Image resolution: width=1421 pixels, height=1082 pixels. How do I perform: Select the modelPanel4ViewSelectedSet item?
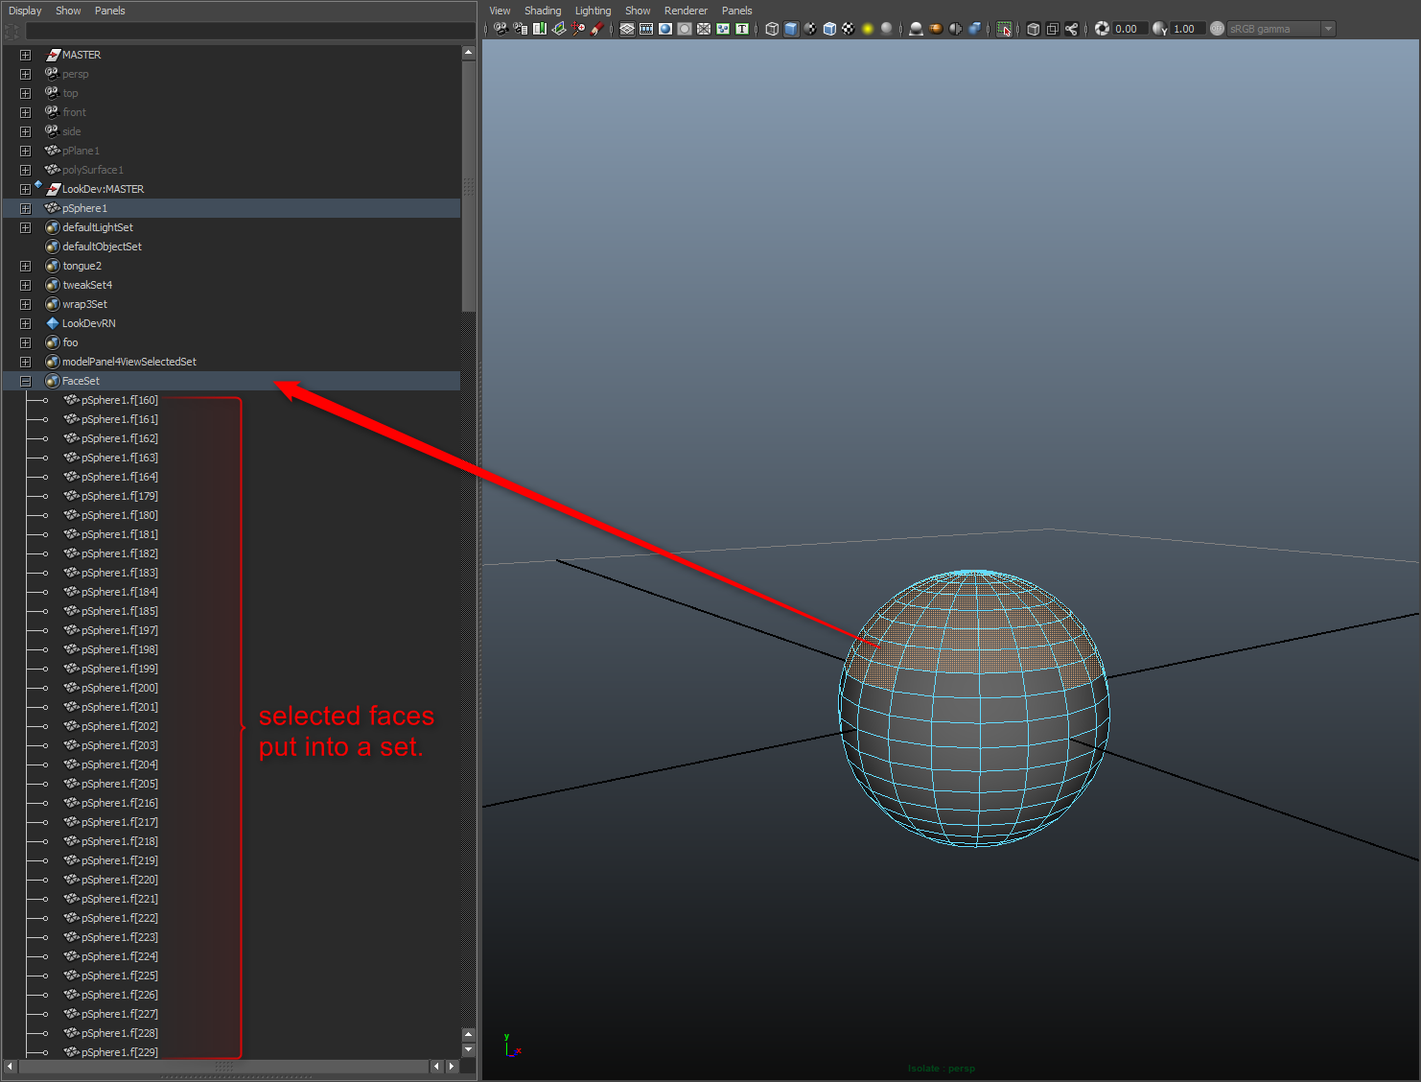128,362
